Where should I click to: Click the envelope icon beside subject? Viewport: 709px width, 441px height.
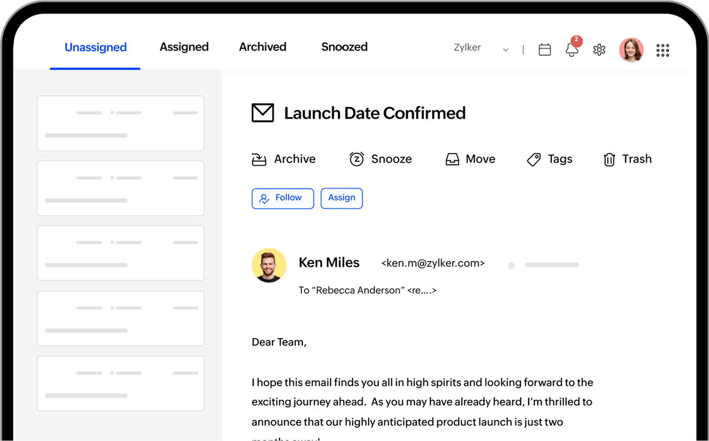(263, 113)
